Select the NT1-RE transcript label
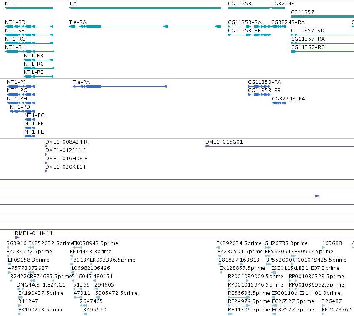This screenshot has height=316, width=354. point(34,72)
